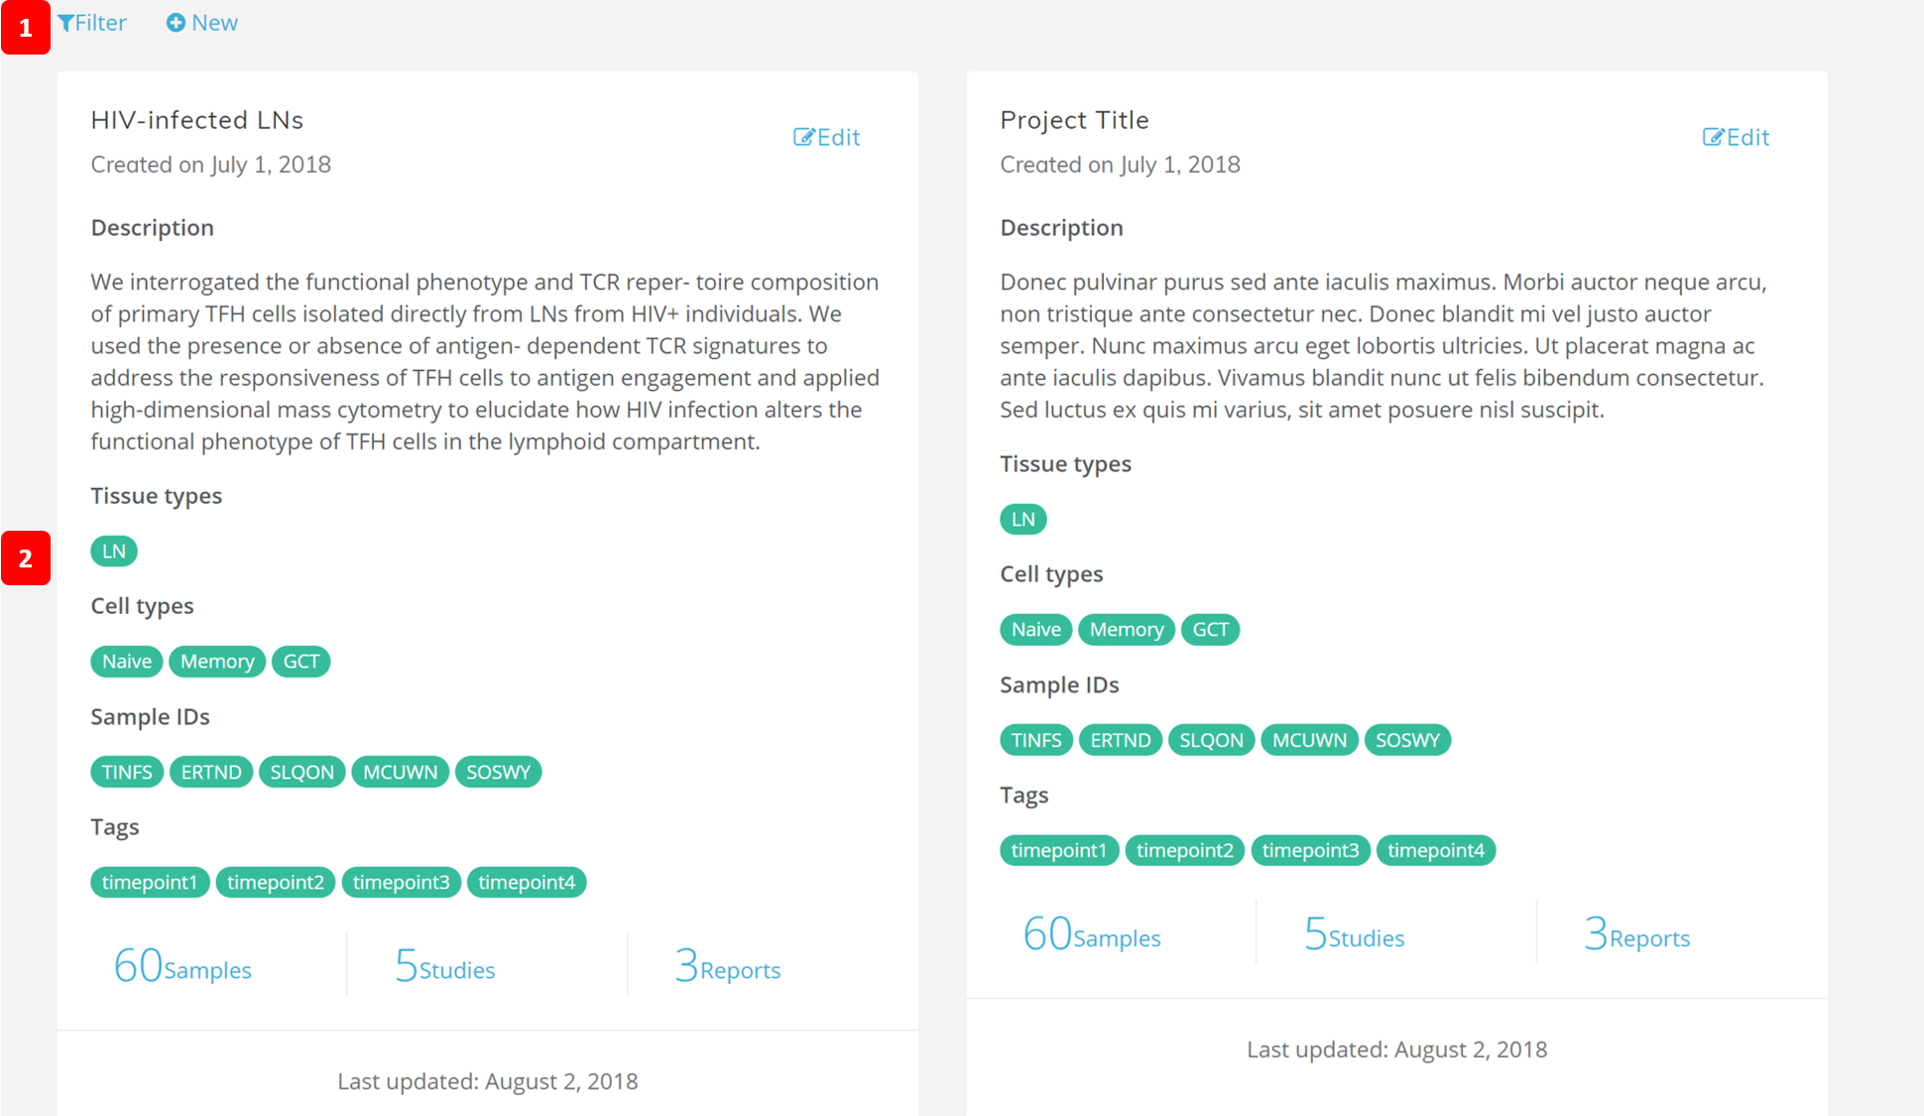
Task: Select SOSWY sample ID in Project Title card
Action: pyautogui.click(x=1407, y=740)
